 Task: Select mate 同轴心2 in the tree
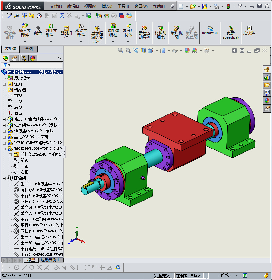coord(41,190)
